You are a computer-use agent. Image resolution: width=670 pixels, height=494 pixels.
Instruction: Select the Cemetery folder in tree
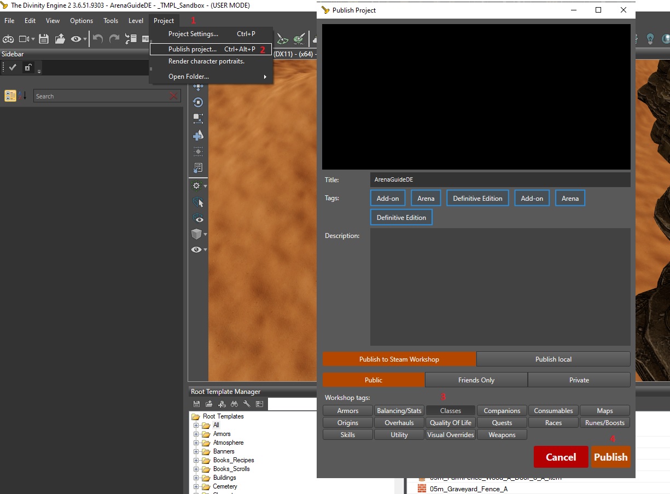(225, 486)
